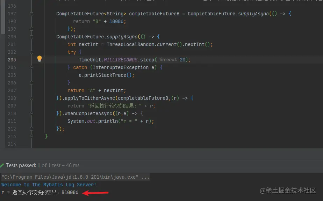323x201 pixels.
Task: Toggle the whenCompleteAsync fold on line 210
Action: [31, 113]
